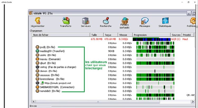The width and height of the screenshot is (198, 108).
Task: Sort by Priorité column header
Action: [188, 35]
